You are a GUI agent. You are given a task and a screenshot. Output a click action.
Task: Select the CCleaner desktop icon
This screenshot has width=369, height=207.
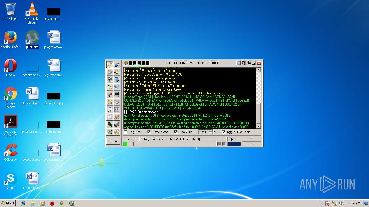coord(10,152)
